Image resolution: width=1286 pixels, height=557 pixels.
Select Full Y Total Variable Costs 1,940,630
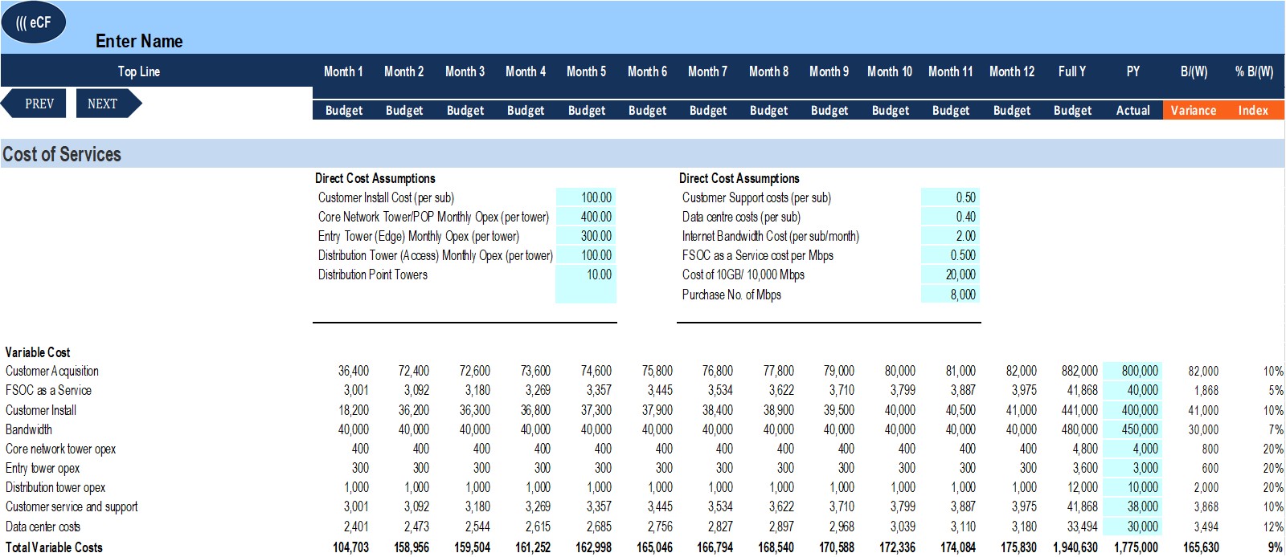(x=1075, y=547)
